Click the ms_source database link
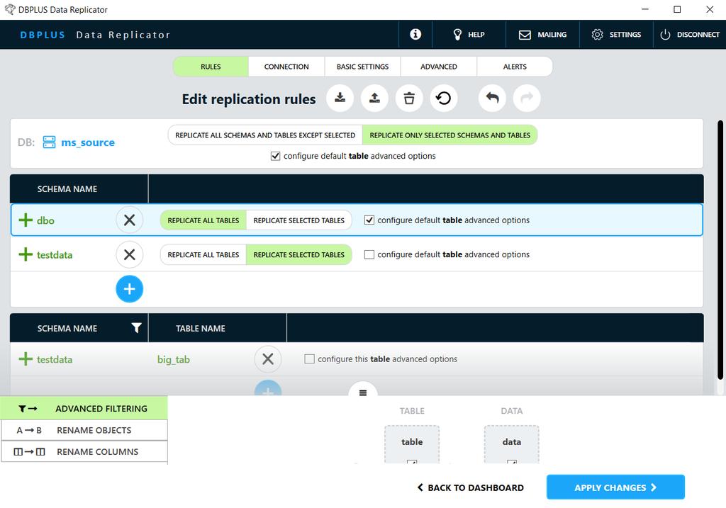Screen dimensions: 726x508 click(88, 142)
